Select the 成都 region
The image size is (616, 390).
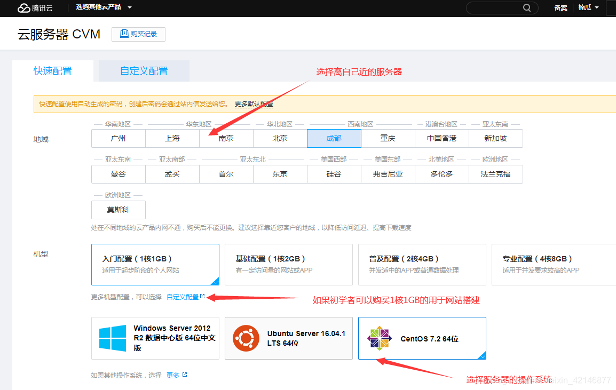coord(334,138)
